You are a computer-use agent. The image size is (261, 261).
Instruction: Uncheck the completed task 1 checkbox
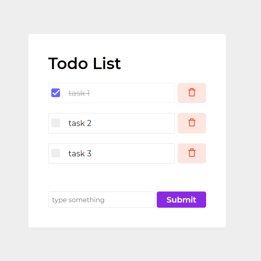(56, 93)
